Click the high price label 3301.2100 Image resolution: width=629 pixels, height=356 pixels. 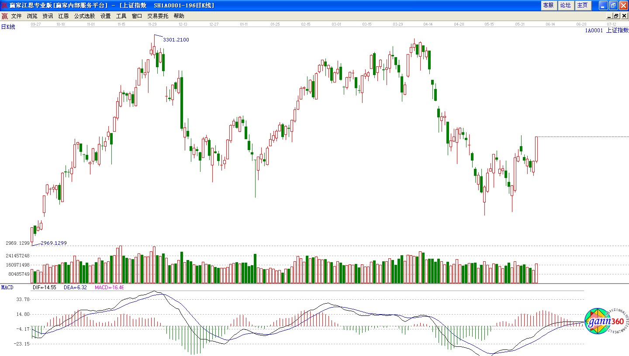(x=176, y=40)
